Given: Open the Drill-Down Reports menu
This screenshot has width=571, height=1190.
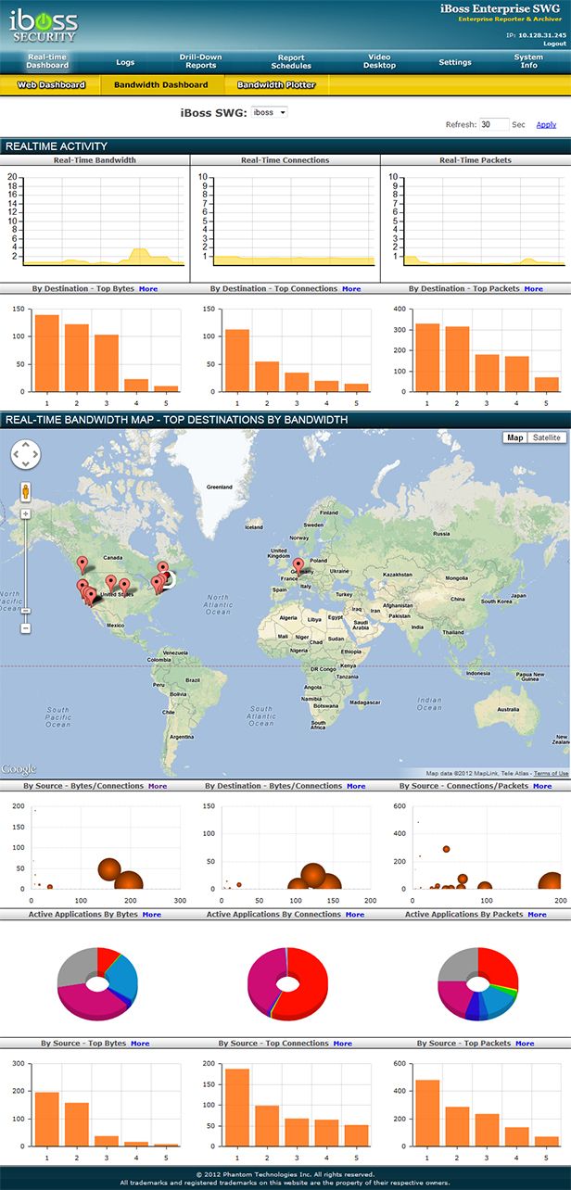Looking at the screenshot, I should tap(200, 62).
